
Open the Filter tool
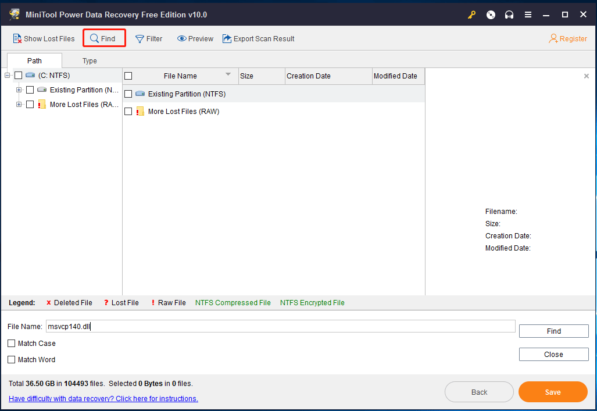pos(149,38)
